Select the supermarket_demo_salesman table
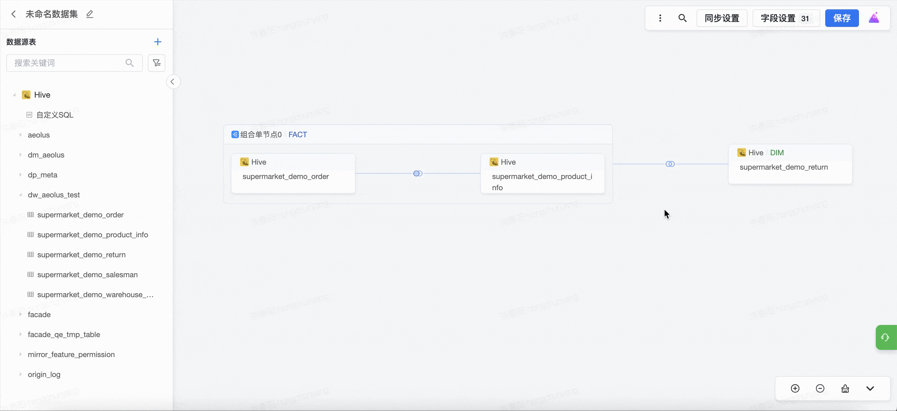897x411 pixels. (x=87, y=275)
